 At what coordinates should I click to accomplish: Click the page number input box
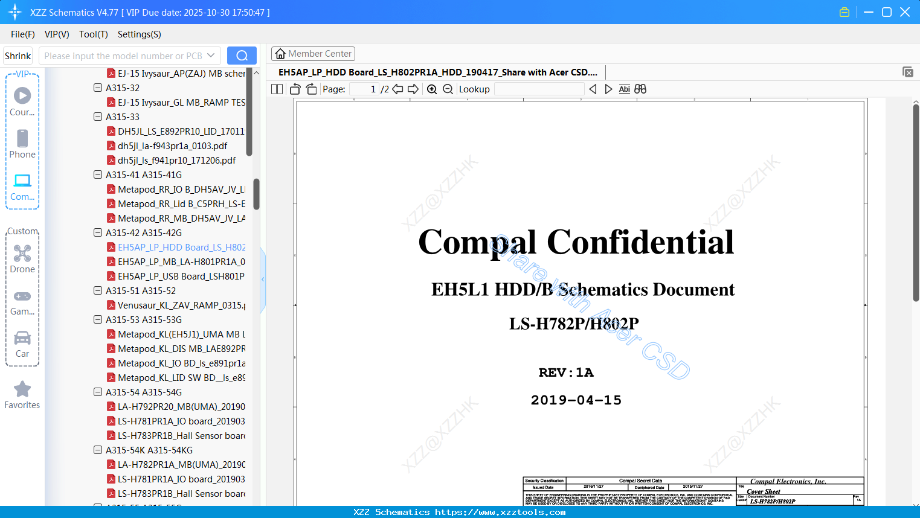[364, 89]
